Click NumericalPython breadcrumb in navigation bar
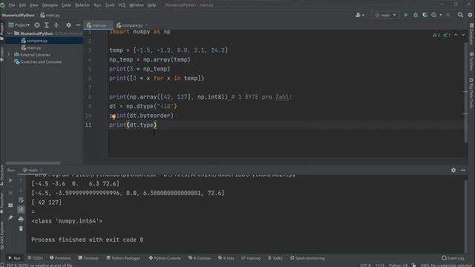Viewport: 475px width, 267px height. [x=18, y=15]
